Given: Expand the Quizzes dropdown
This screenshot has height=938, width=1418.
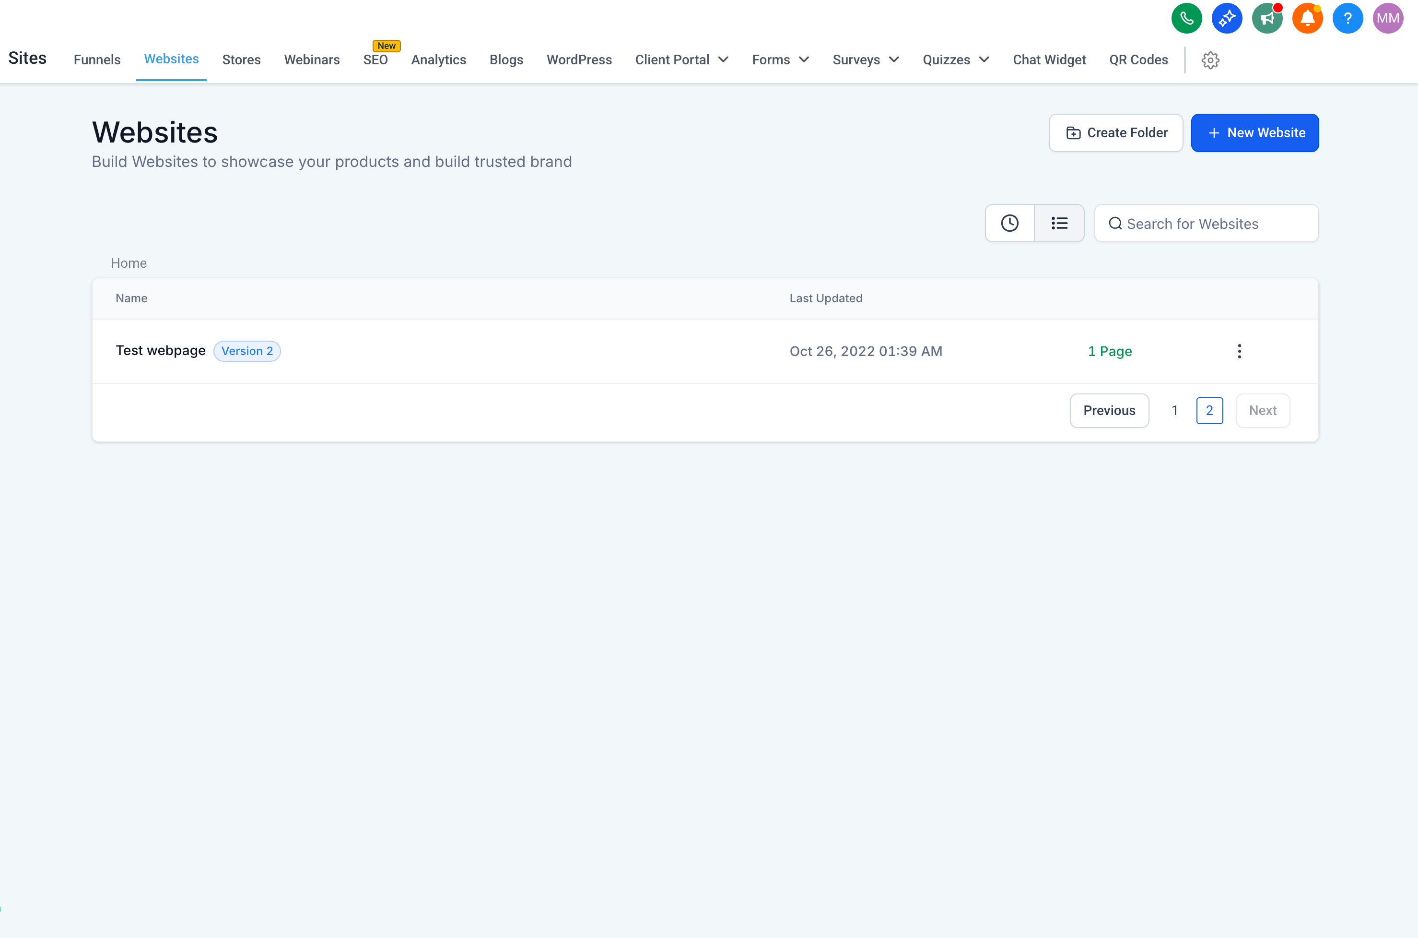Looking at the screenshot, I should (x=955, y=60).
